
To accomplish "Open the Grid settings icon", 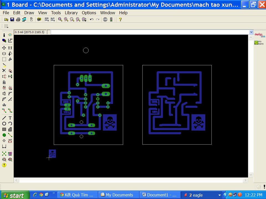I will pos(6,26).
